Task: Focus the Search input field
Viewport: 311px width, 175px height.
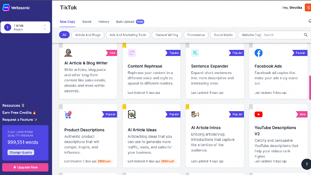Action: tap(283, 35)
